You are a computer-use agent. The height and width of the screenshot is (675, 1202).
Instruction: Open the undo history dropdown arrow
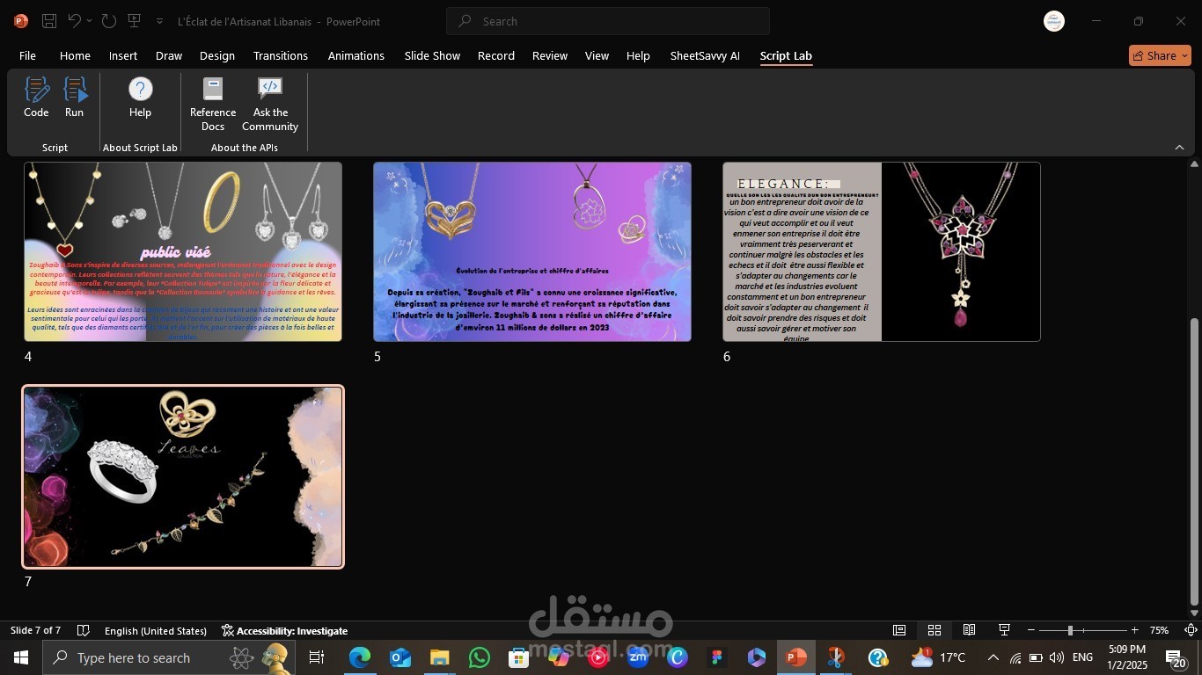click(90, 21)
